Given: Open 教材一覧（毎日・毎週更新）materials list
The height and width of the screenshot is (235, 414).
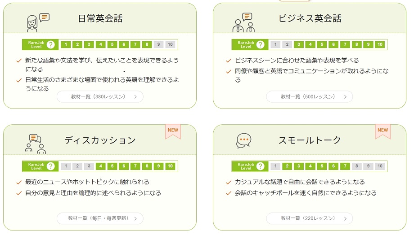Looking at the screenshot, I should click(100, 218).
